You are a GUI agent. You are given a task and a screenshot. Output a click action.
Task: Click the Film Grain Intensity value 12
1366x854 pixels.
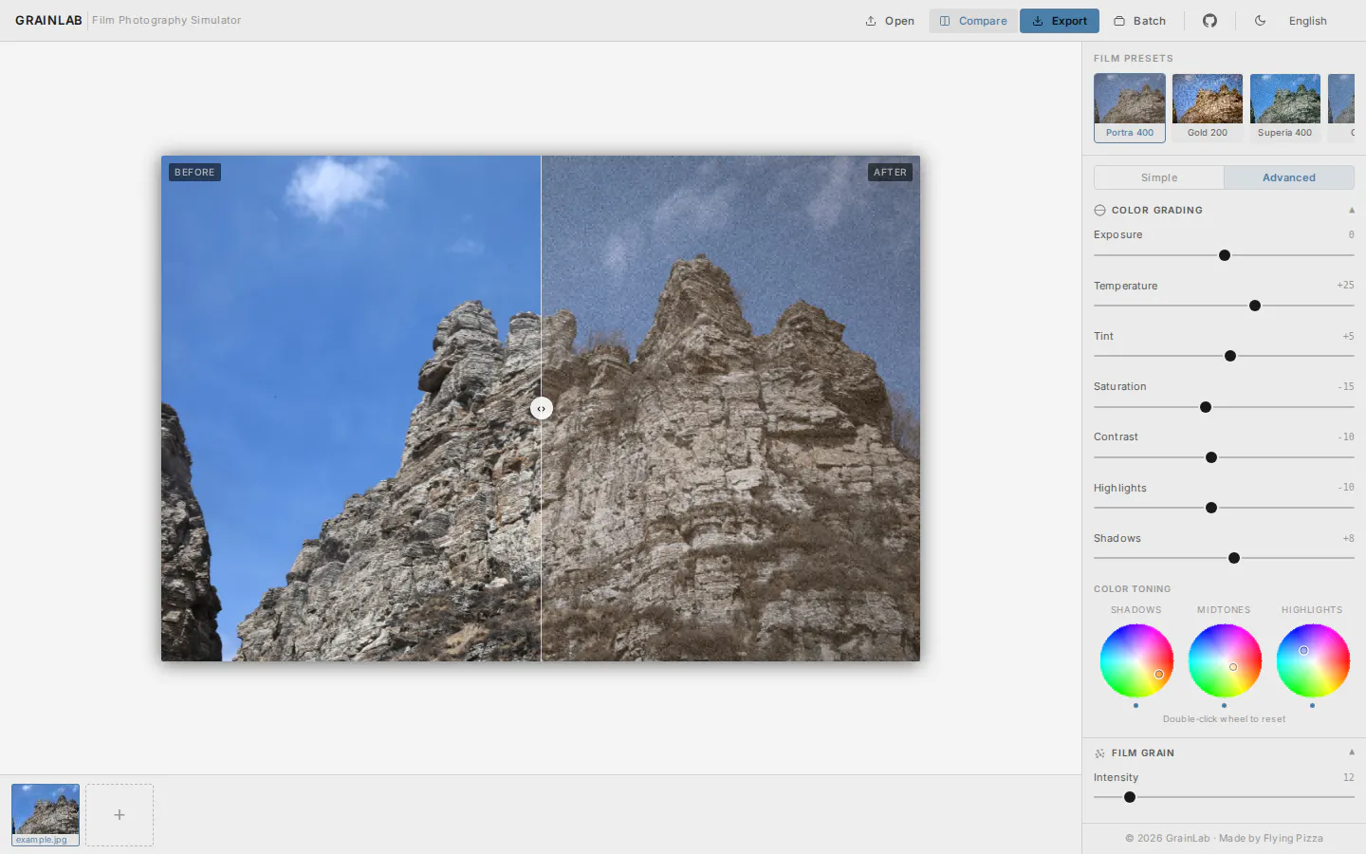point(1349,778)
